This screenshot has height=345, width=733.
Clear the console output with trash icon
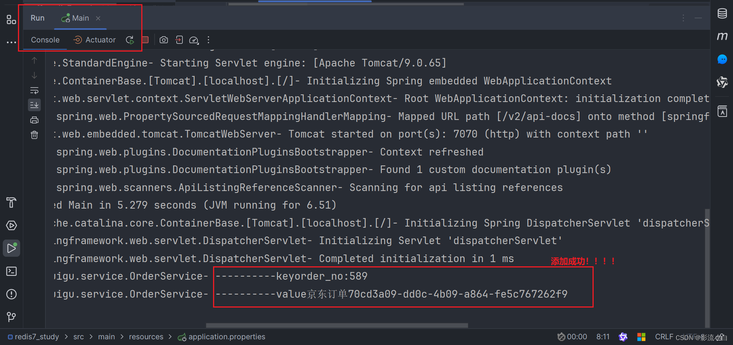pos(34,134)
